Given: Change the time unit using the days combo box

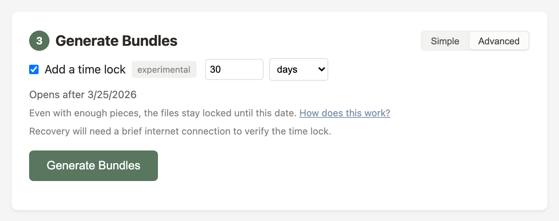Looking at the screenshot, I should (x=298, y=69).
